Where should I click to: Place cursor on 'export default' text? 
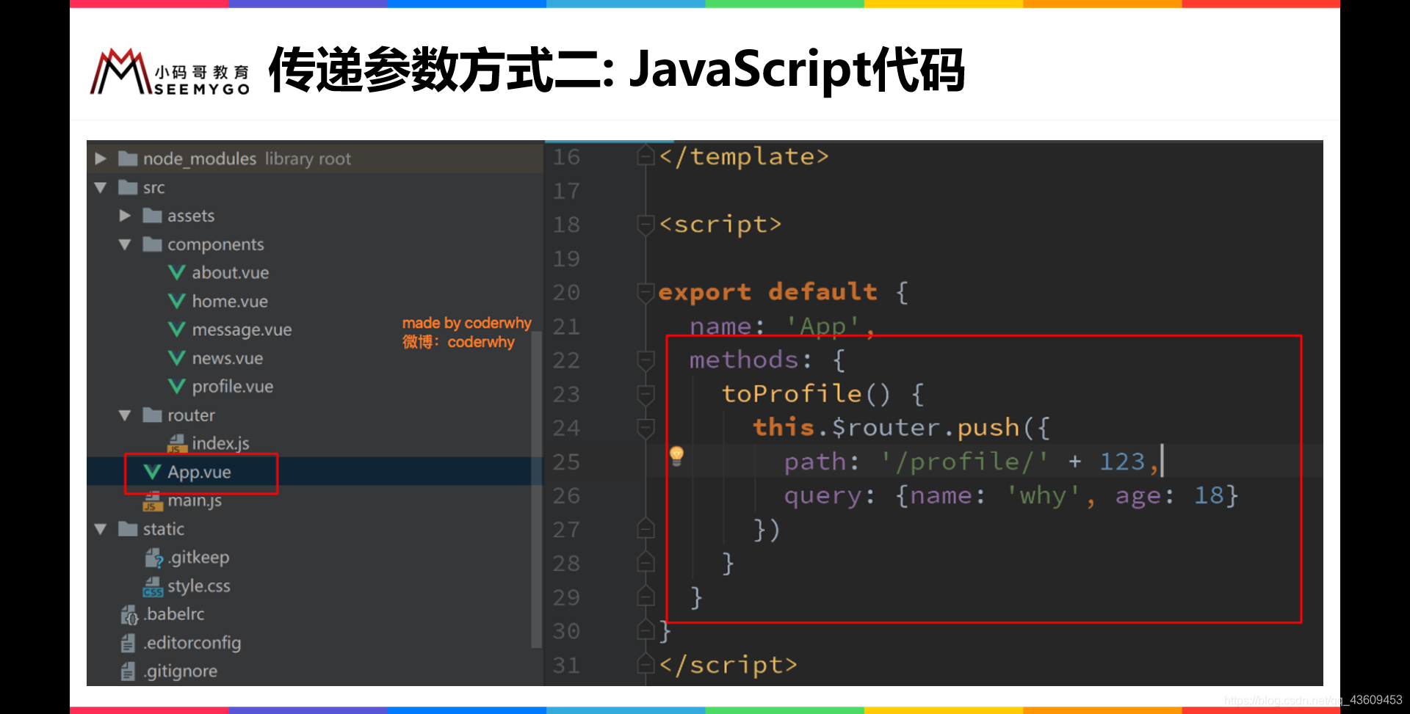[767, 292]
